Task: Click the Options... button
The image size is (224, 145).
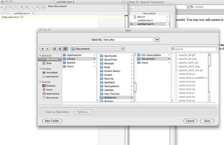Action: click(84, 112)
